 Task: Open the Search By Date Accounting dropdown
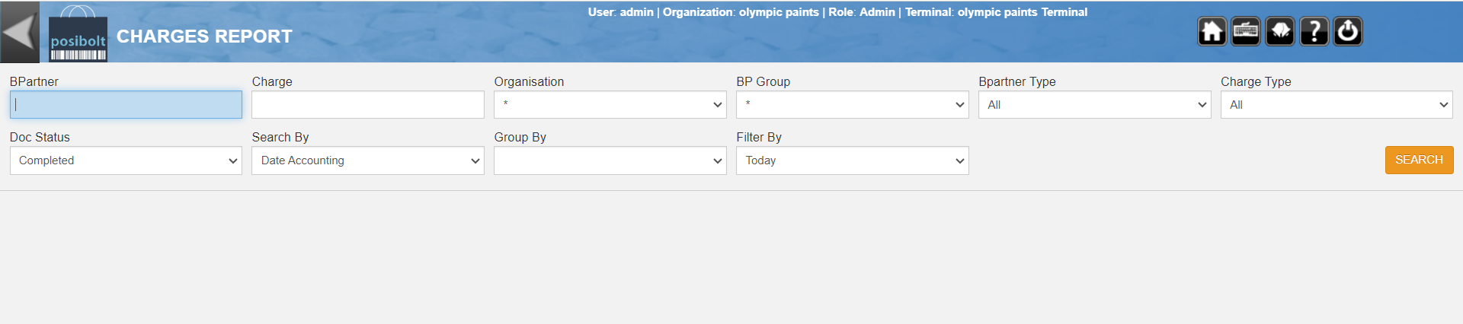tap(368, 160)
